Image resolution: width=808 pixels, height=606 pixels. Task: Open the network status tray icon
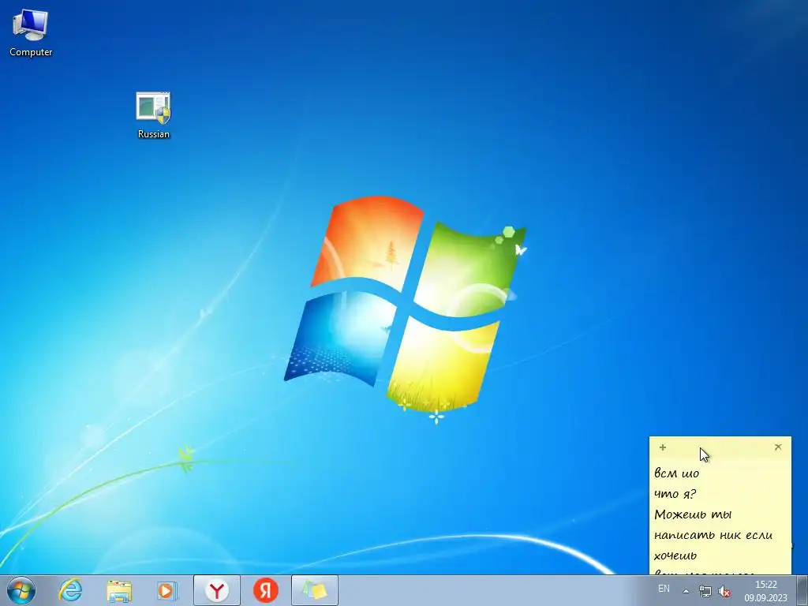(705, 591)
